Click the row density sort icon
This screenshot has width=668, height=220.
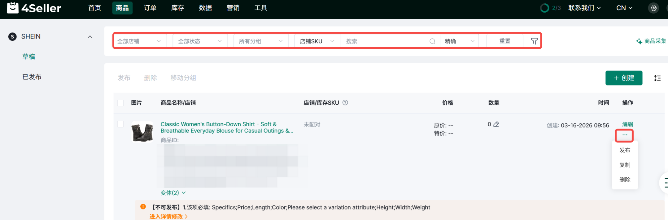click(657, 78)
